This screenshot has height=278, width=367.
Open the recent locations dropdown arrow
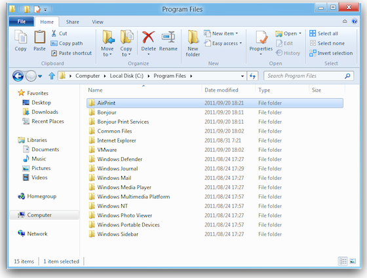[x=40, y=76]
